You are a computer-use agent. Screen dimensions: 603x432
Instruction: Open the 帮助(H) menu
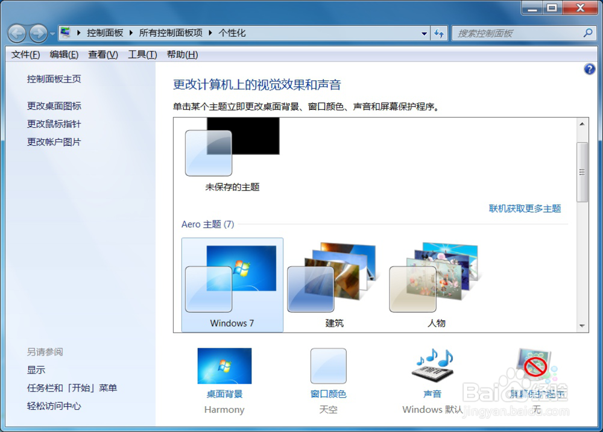pos(182,55)
